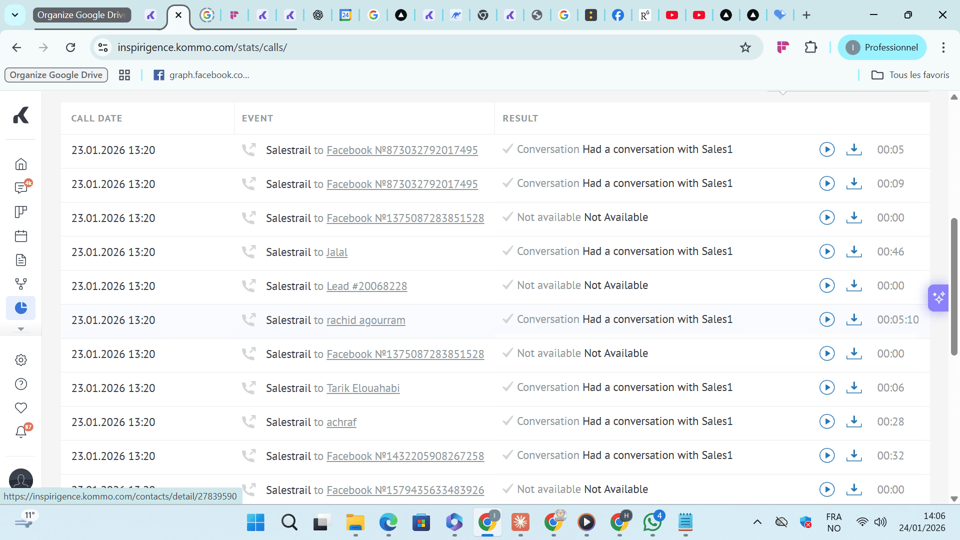
Task: Show hidden system tray icons chevron
Action: click(x=757, y=522)
